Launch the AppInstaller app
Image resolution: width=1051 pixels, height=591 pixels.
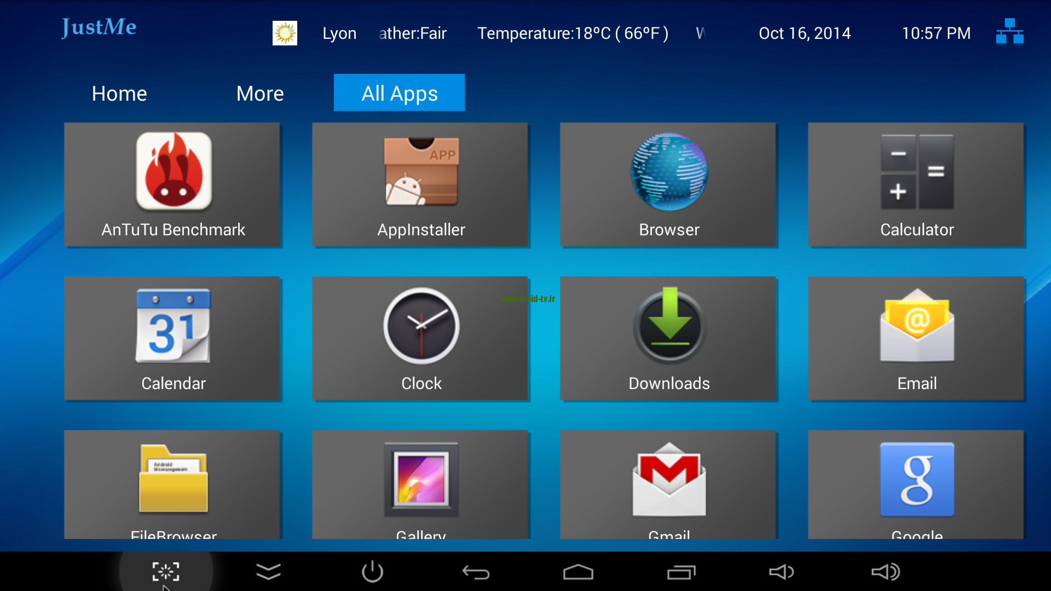(x=421, y=184)
